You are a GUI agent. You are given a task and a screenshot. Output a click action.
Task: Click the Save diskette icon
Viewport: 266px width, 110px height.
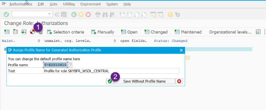[64, 14]
